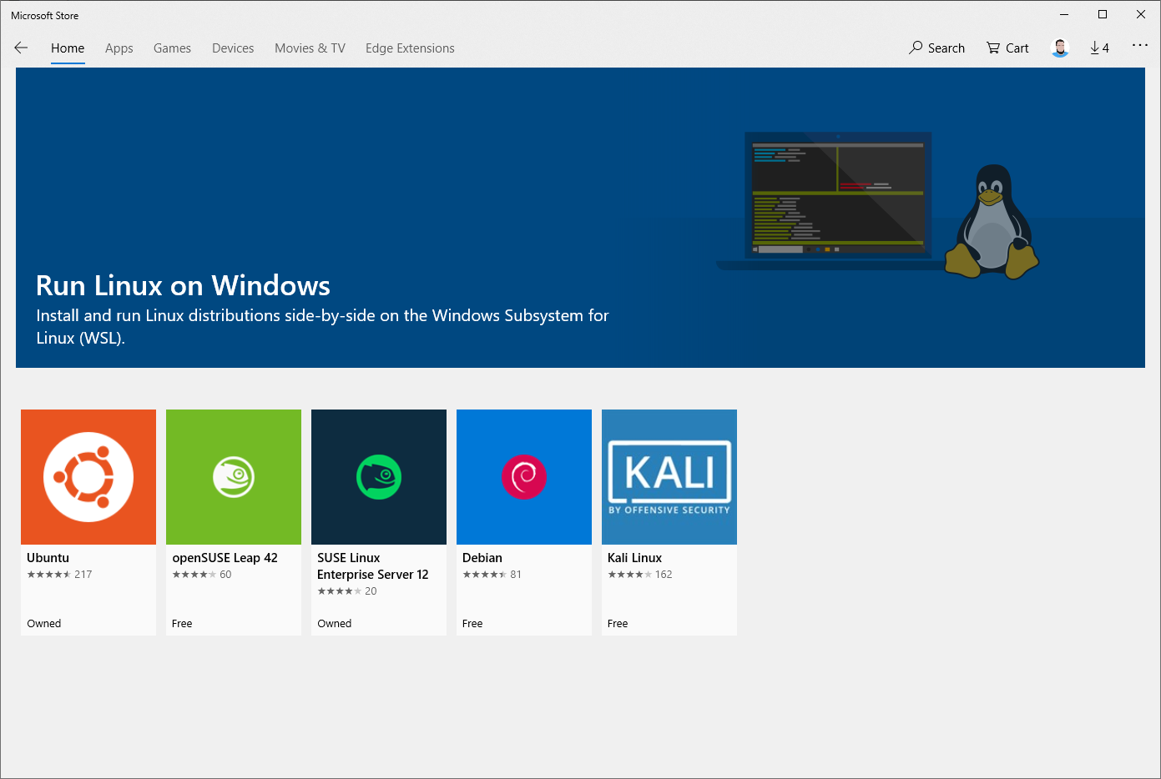Go to Movies & TV tab

(310, 48)
